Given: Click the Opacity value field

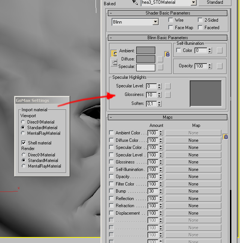Looking at the screenshot, I should click(x=201, y=66).
